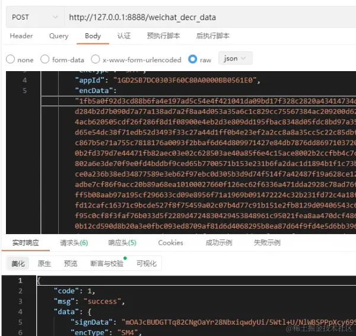
Task: Click the line starting with adbe7cf86f9a
Action: (x=215, y=184)
